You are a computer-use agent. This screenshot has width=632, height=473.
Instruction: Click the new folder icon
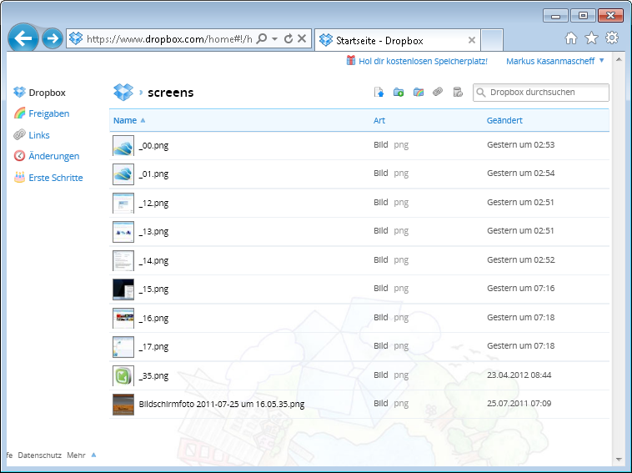(399, 93)
